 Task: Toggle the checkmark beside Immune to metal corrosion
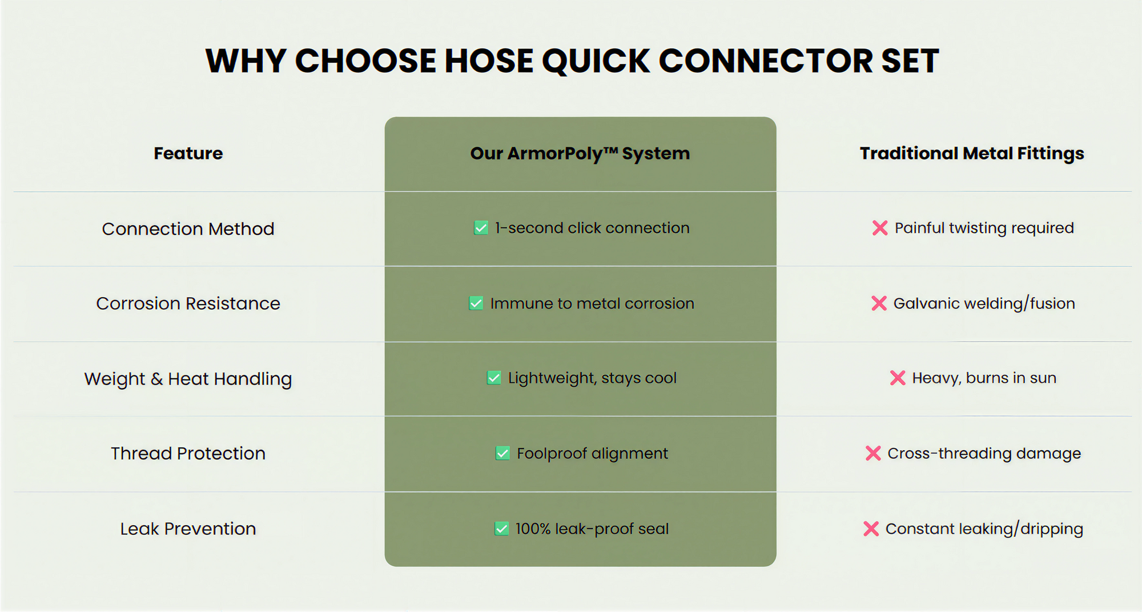[476, 303]
